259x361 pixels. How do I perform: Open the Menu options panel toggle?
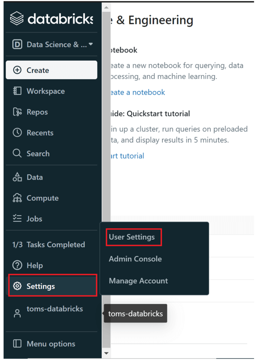pos(17,344)
